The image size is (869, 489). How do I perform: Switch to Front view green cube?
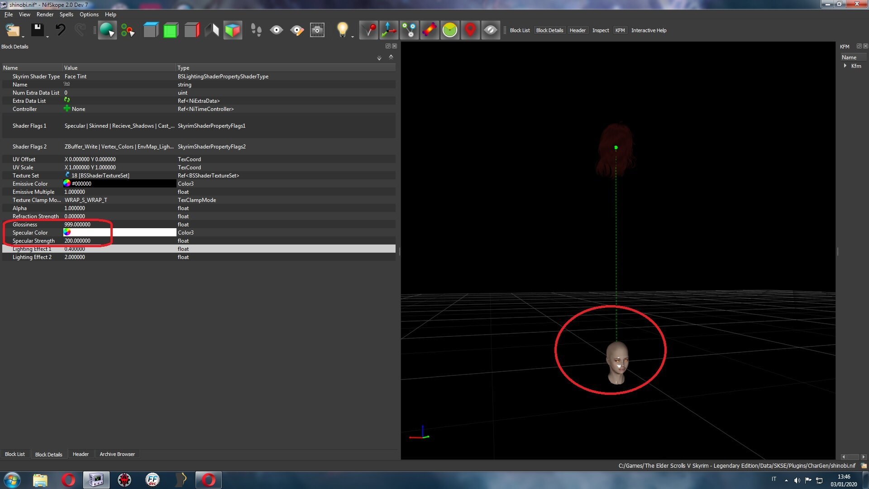point(171,30)
